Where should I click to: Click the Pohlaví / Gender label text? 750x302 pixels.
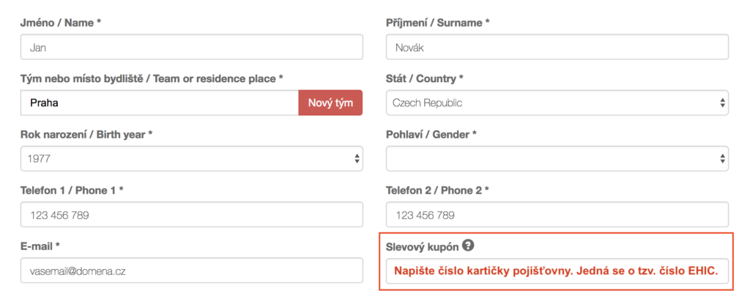pyautogui.click(x=431, y=134)
